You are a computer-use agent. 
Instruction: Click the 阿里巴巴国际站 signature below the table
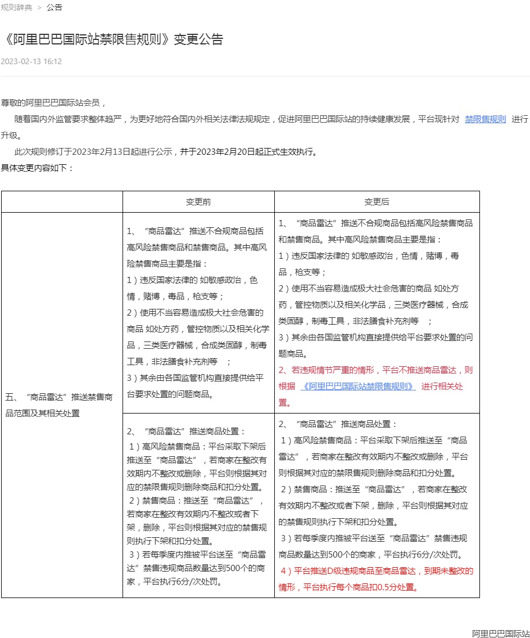point(501,633)
